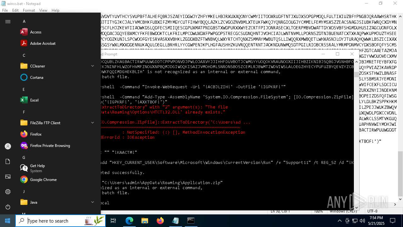Screen dimensions: 403x227
Task: Jump to letter E section header
Action: 24,90
